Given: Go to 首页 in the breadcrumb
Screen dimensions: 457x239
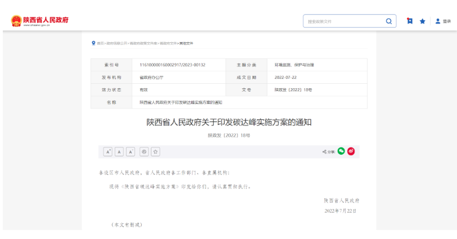Looking at the screenshot, I should 100,43.
